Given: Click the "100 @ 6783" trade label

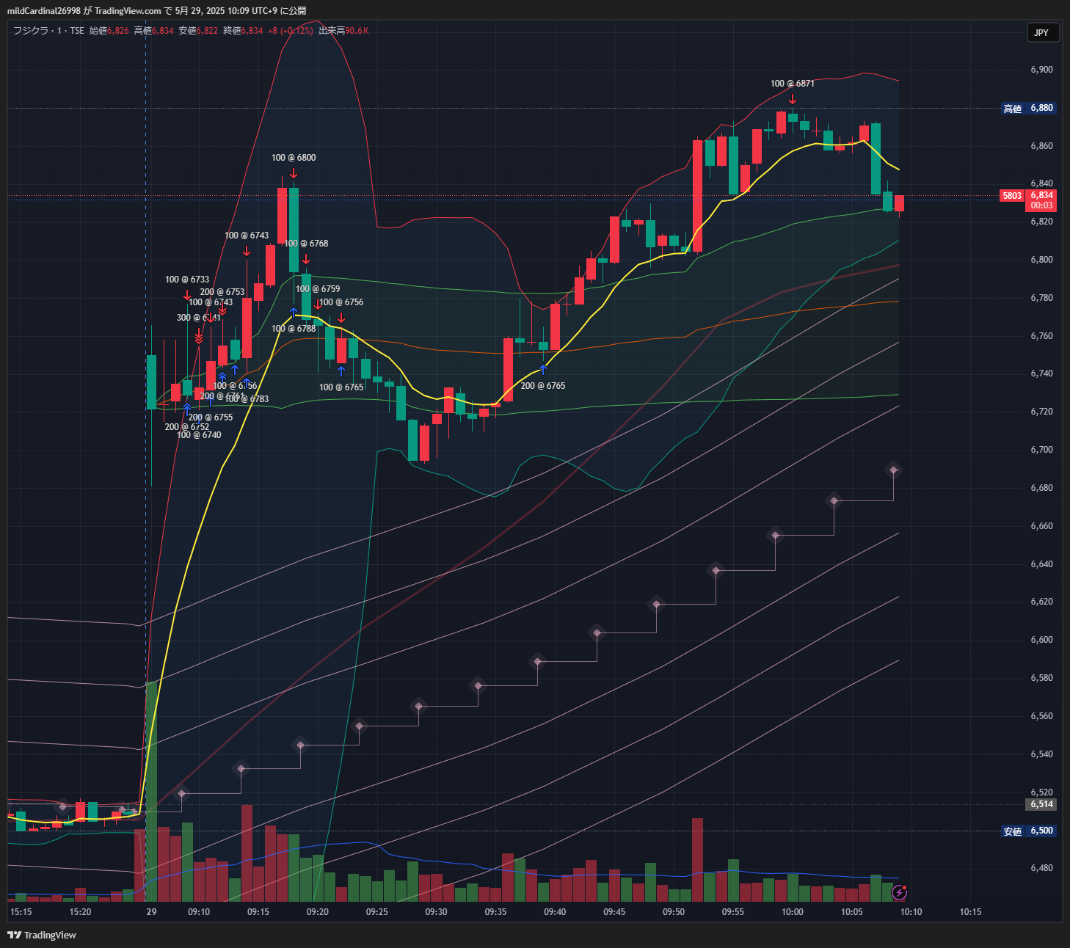Looking at the screenshot, I should (247, 399).
